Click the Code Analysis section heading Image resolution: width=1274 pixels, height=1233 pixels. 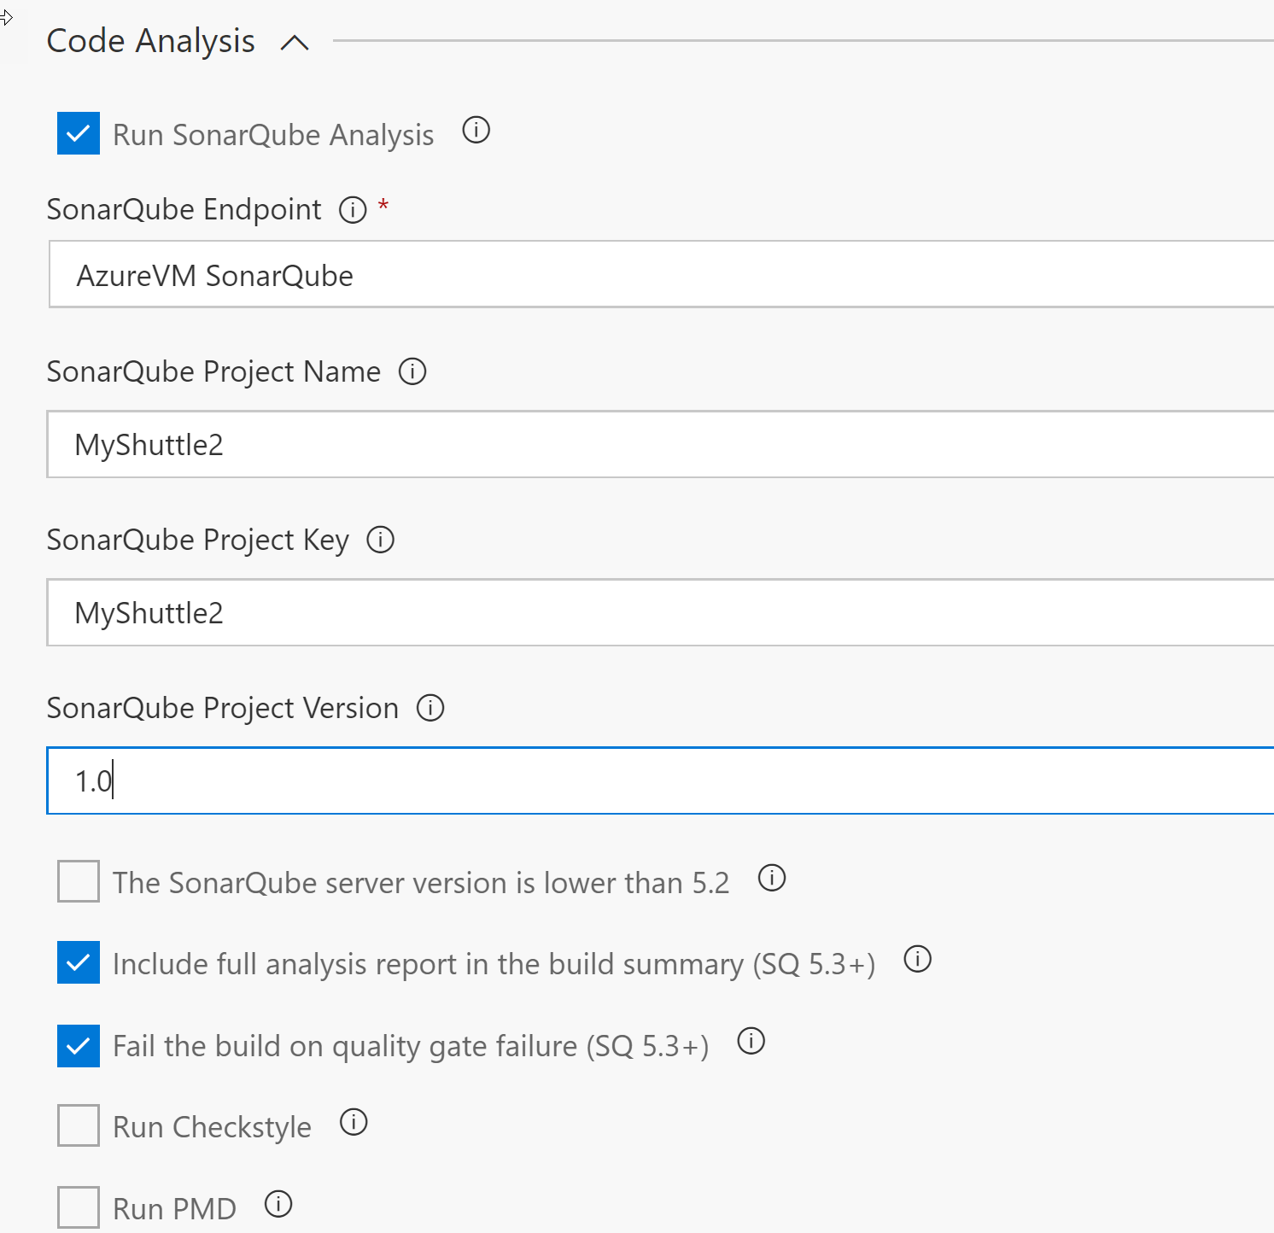click(x=151, y=41)
